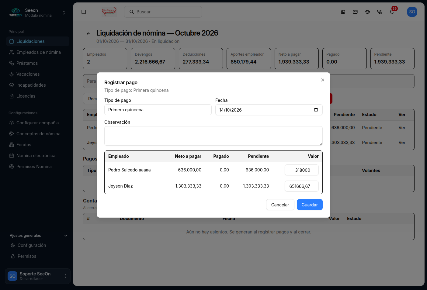Open Conceptos de nómina
The height and width of the screenshot is (290, 427).
38,134
